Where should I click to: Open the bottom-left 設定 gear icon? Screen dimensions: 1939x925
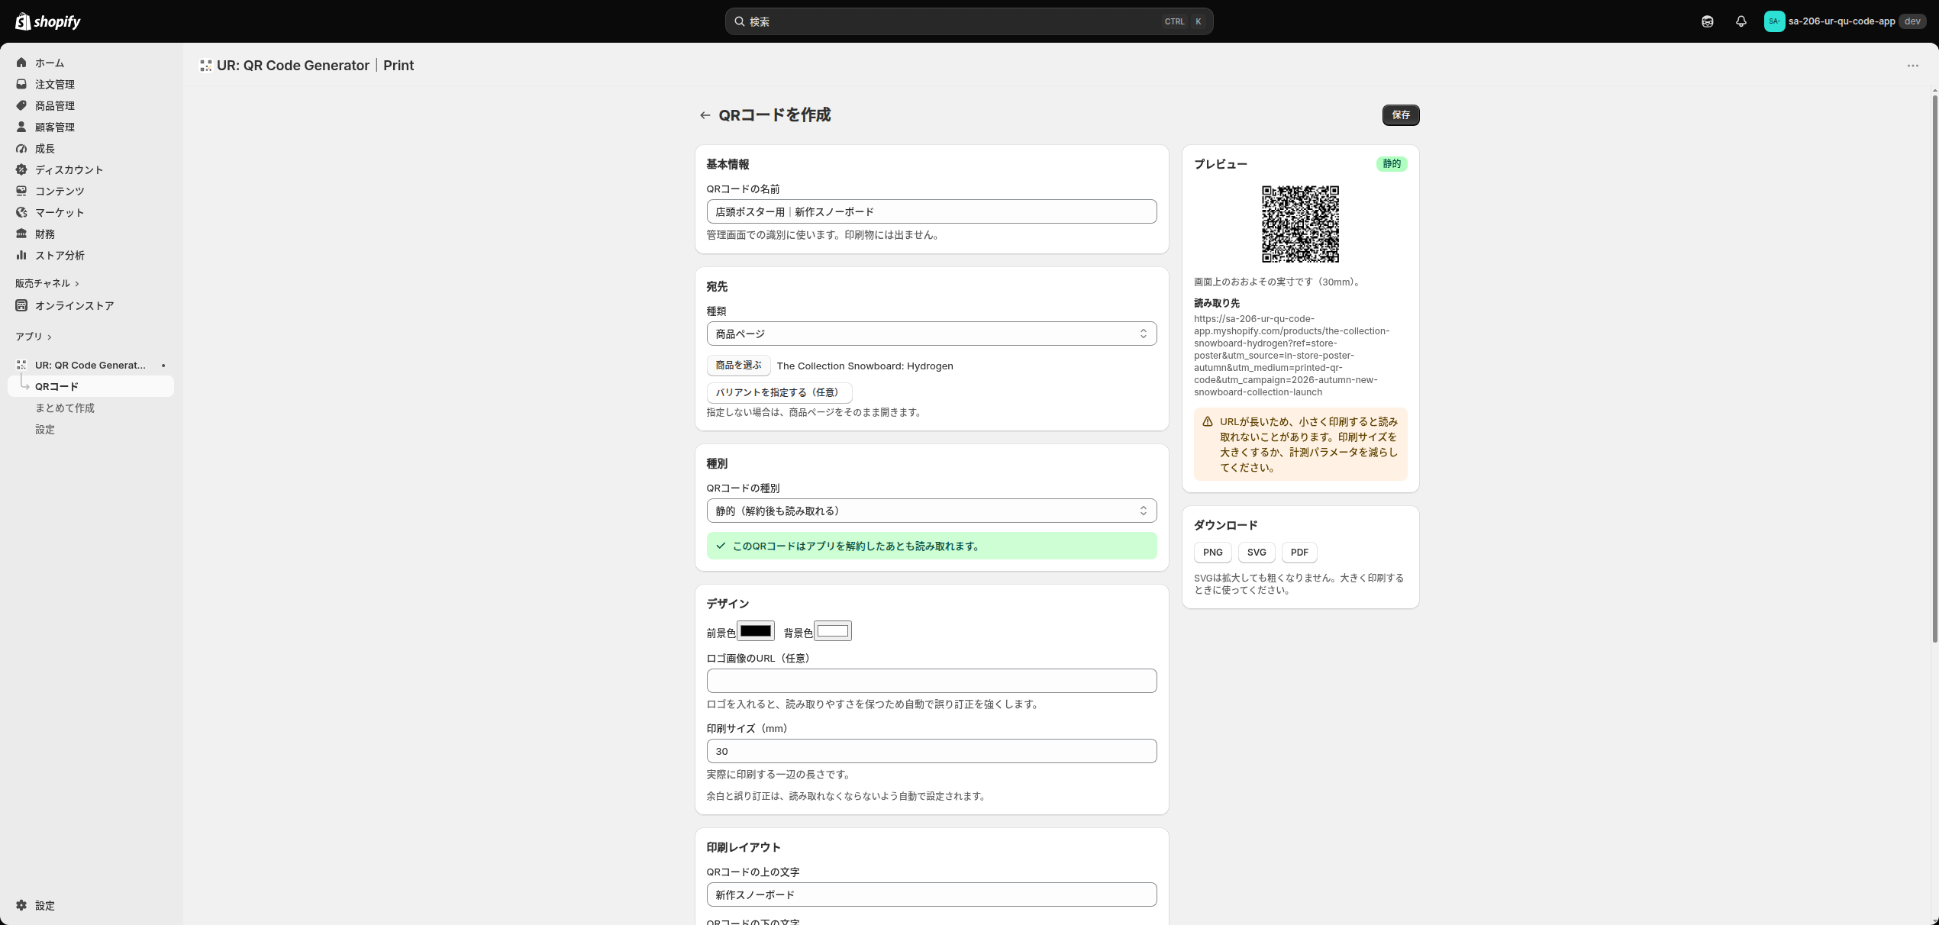point(21,905)
